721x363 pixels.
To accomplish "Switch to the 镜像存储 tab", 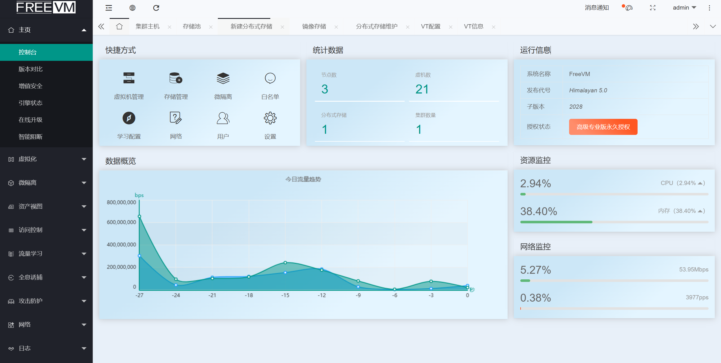I will tap(314, 26).
